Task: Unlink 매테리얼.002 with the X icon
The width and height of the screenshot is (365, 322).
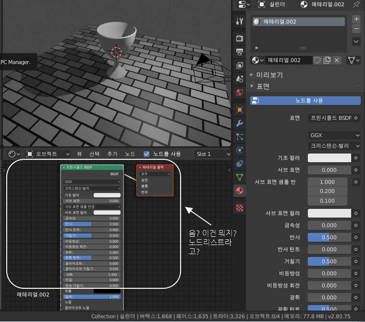Action: [337, 60]
